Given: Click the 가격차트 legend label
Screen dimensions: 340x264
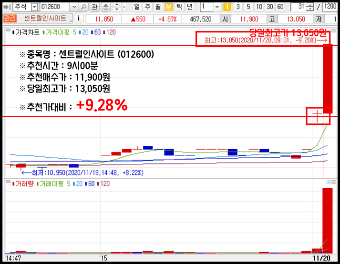Looking at the screenshot, I should tap(26, 32).
